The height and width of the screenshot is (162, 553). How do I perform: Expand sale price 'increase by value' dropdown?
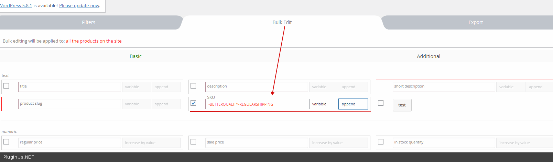(x=338, y=143)
